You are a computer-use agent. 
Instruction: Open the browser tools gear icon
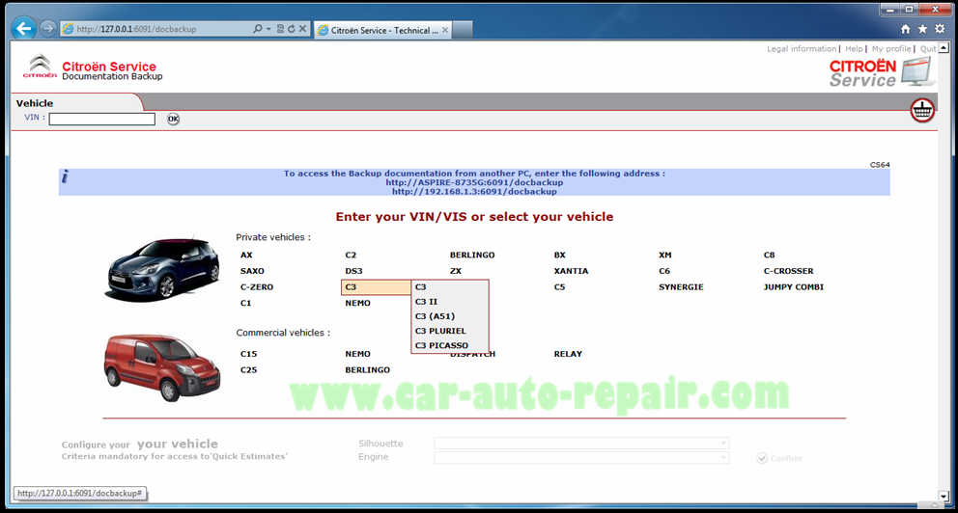[x=940, y=29]
